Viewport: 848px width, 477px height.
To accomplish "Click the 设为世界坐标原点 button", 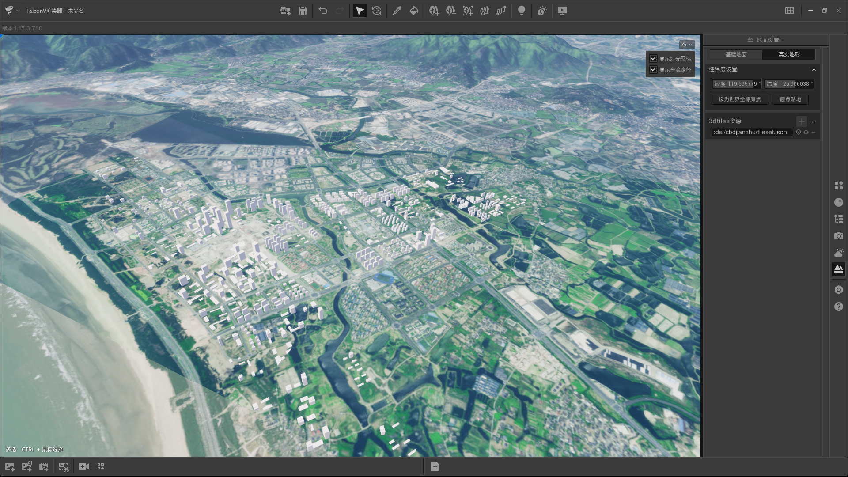I will 739,99.
